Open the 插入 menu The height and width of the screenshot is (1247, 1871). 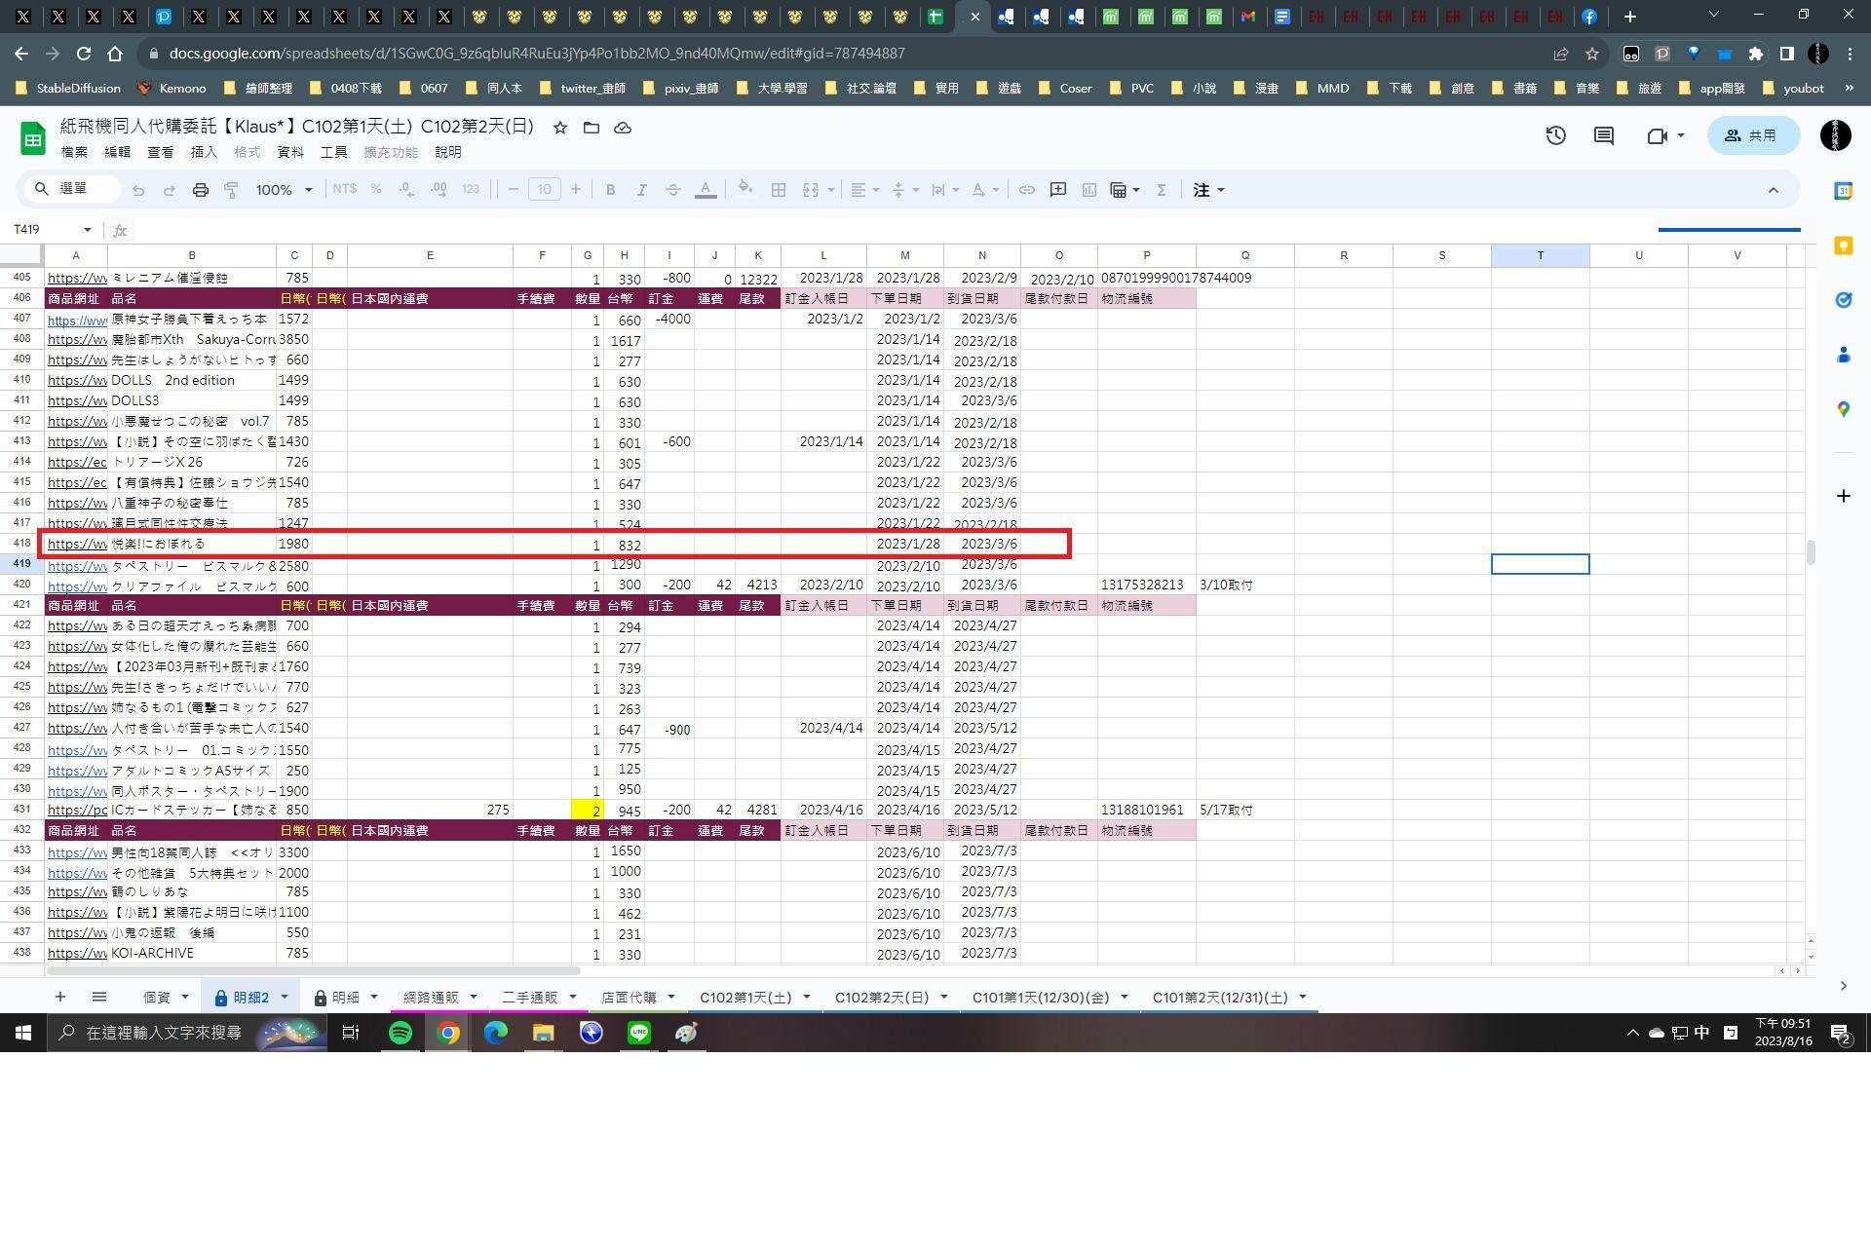[203, 152]
